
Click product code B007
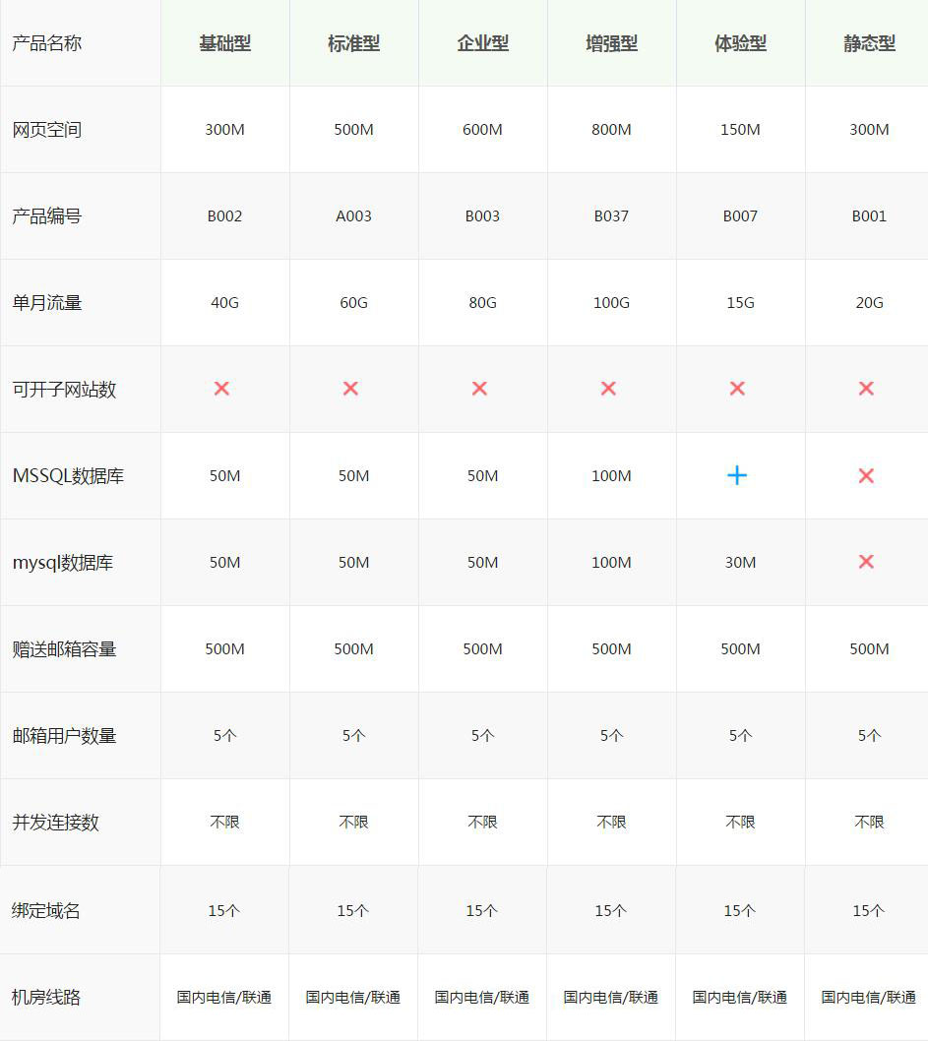coord(740,215)
